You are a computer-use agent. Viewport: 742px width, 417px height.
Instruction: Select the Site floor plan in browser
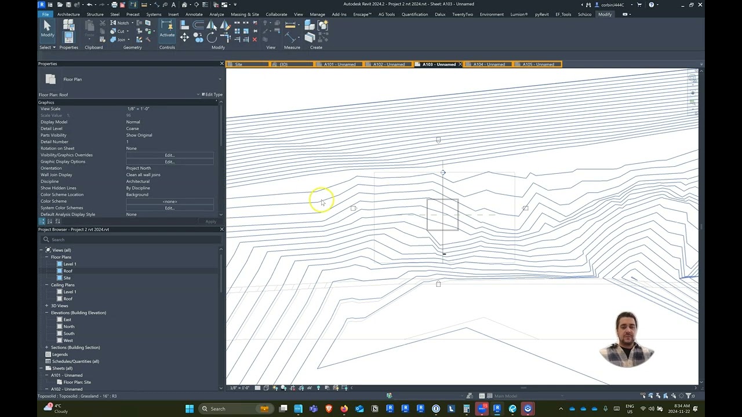(67, 278)
